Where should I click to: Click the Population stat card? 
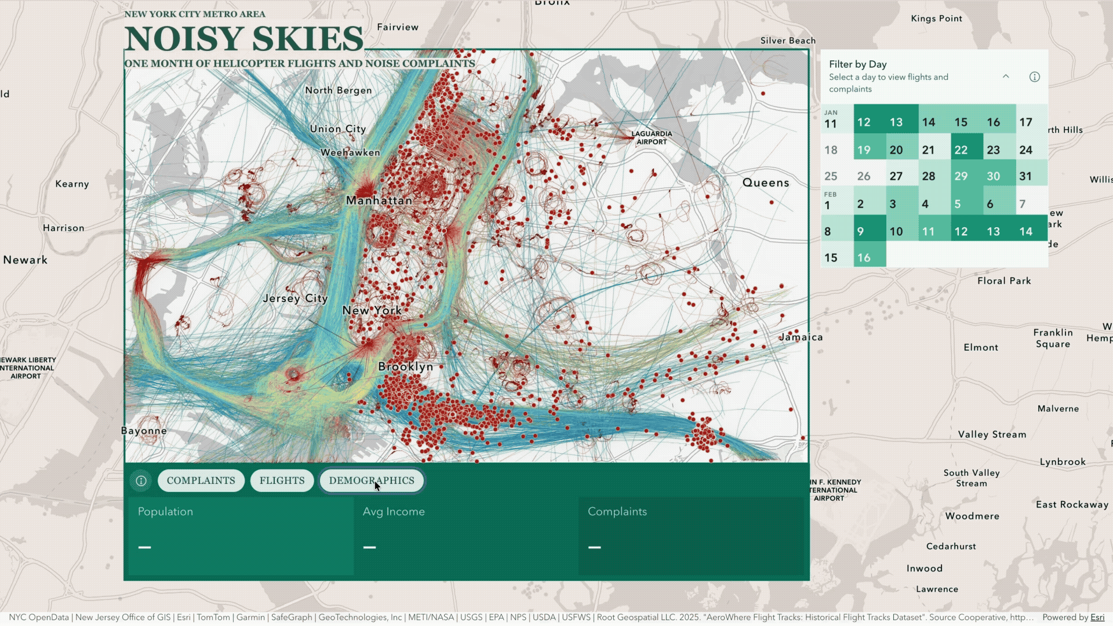(x=241, y=536)
